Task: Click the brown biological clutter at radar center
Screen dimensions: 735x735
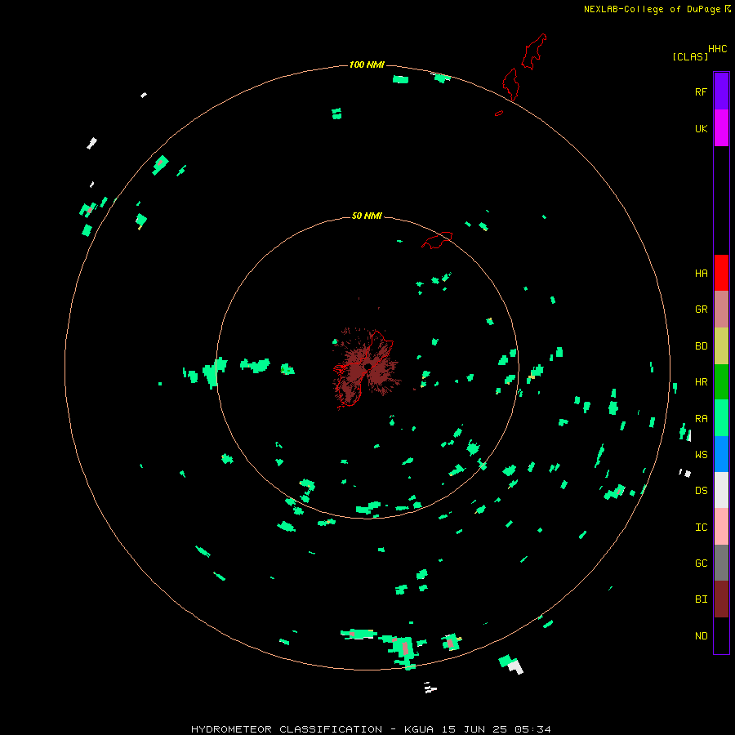Action: (x=366, y=367)
